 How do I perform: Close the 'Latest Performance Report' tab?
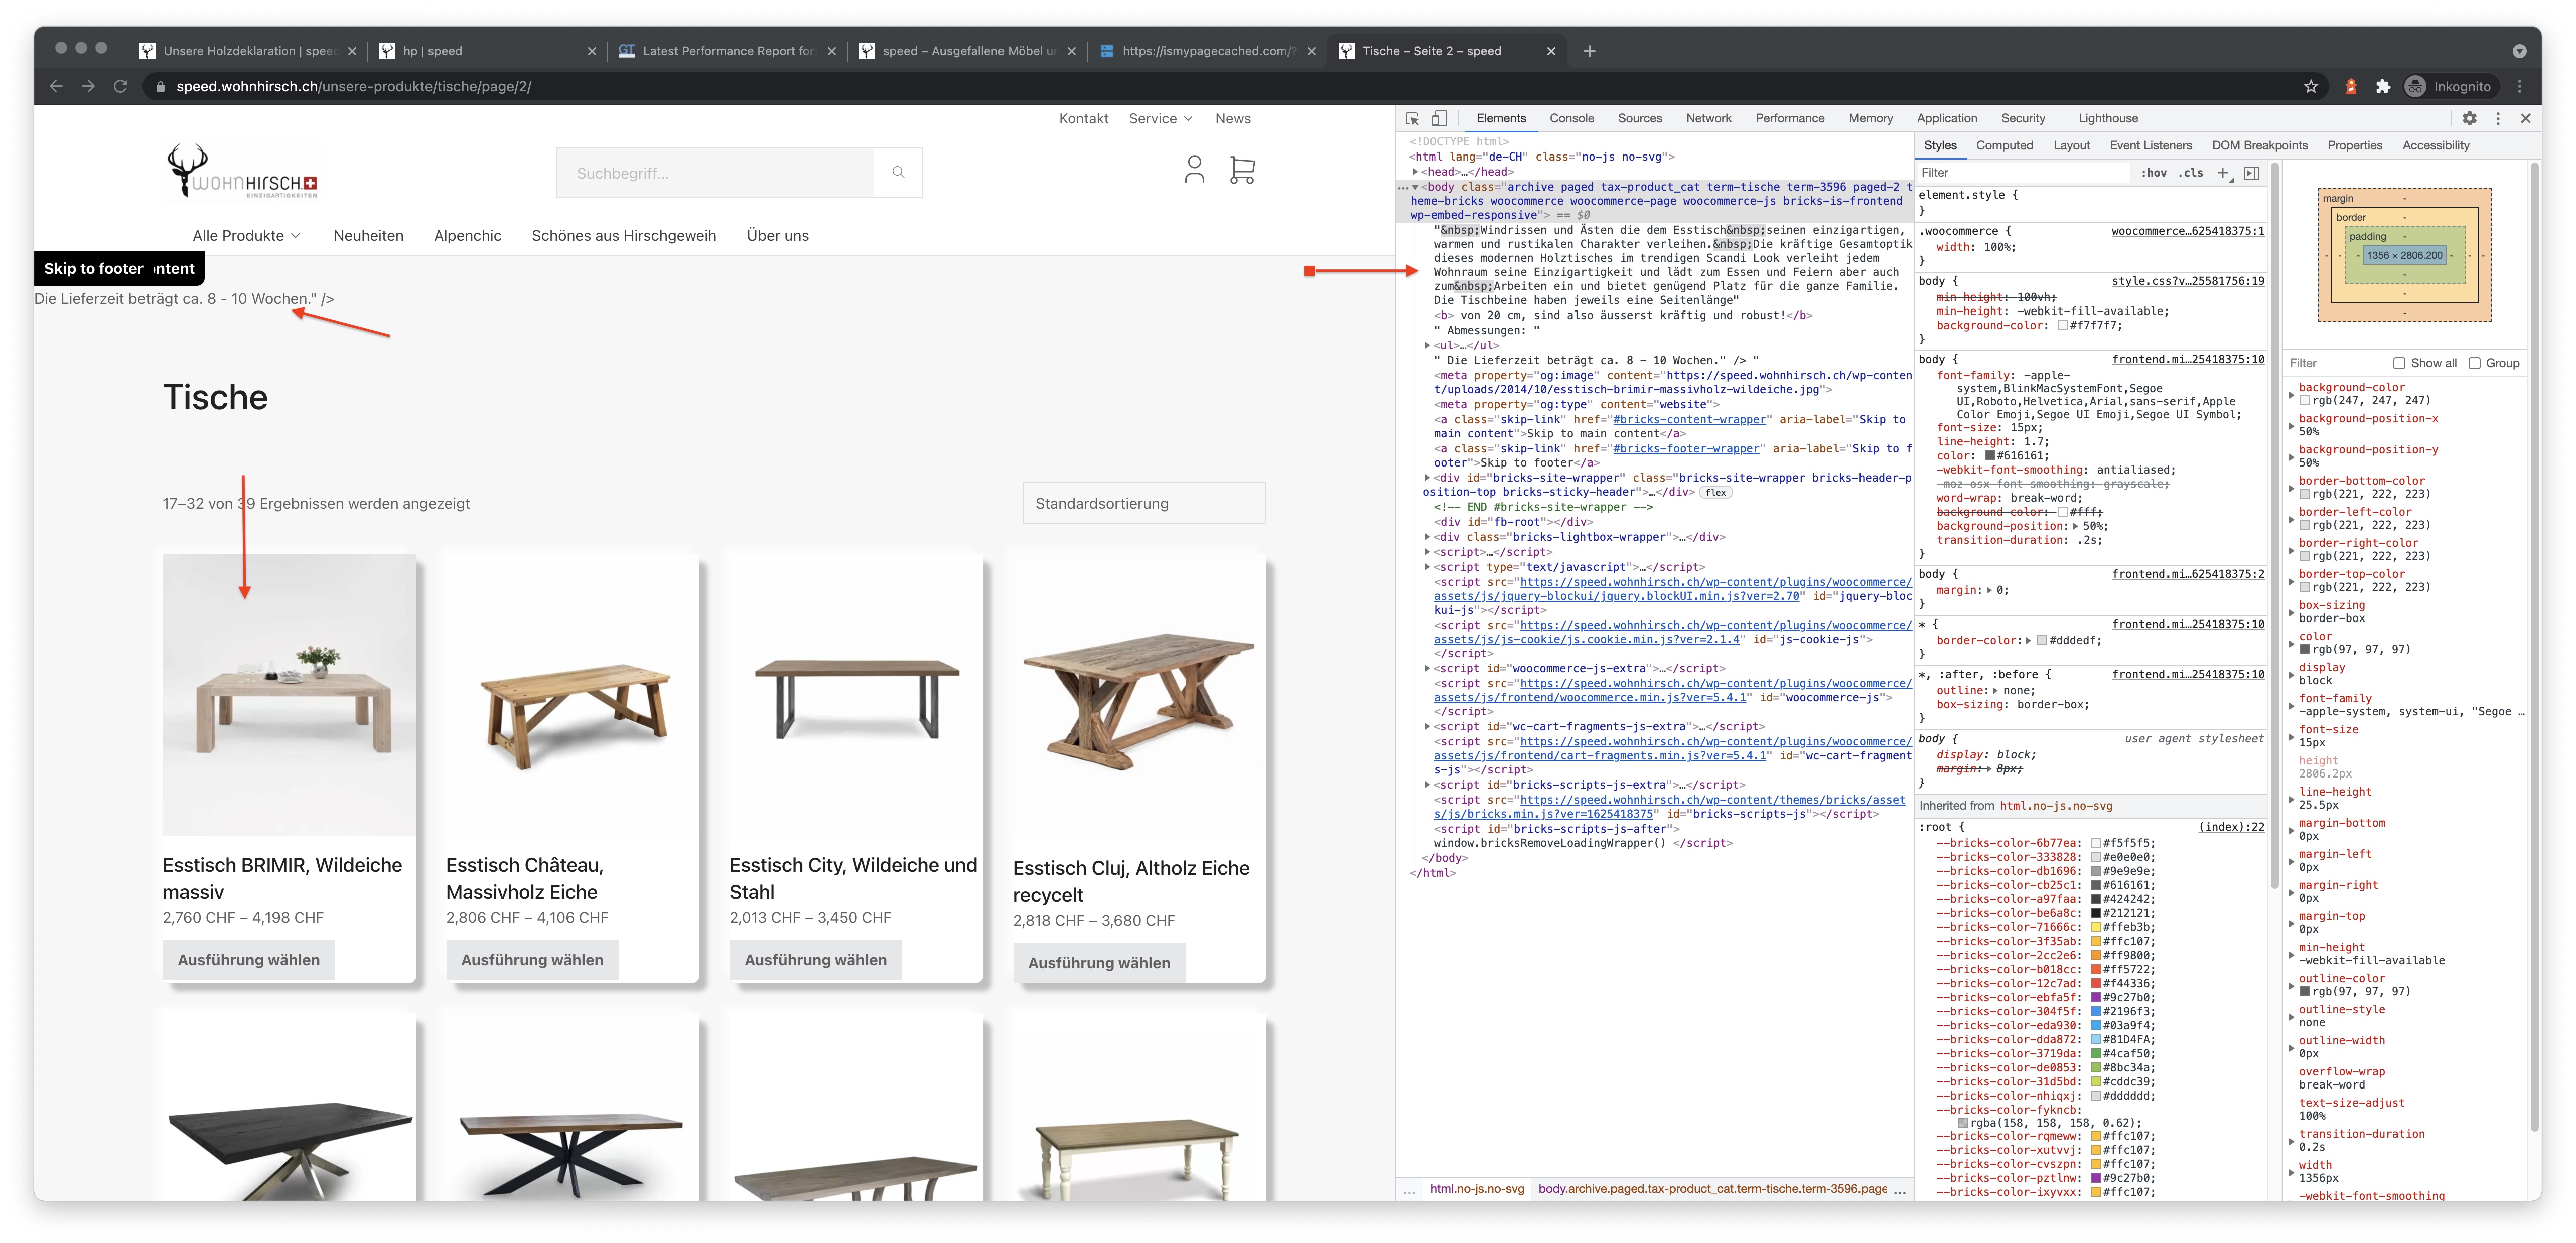831,51
